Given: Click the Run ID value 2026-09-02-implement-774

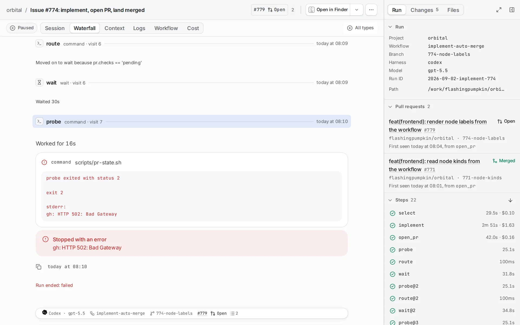Looking at the screenshot, I should pyautogui.click(x=461, y=79).
